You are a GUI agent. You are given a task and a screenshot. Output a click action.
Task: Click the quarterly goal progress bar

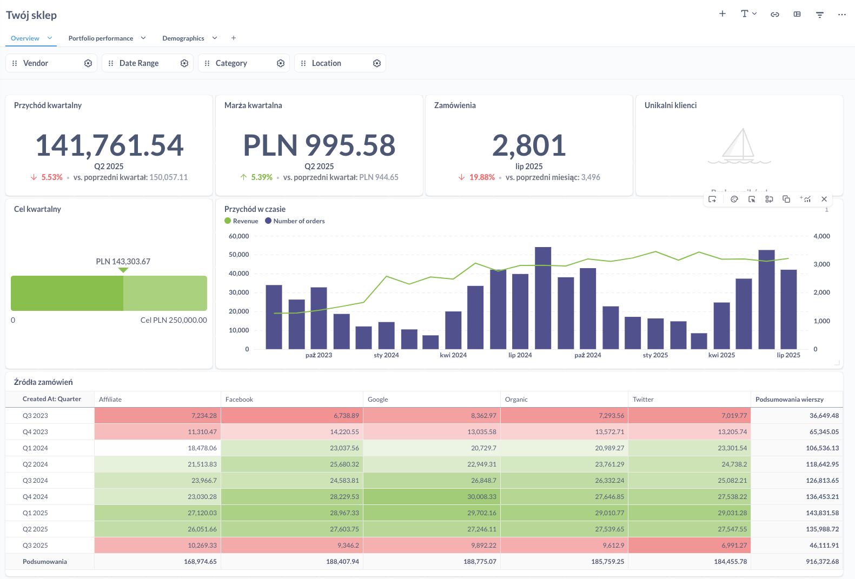tap(109, 294)
